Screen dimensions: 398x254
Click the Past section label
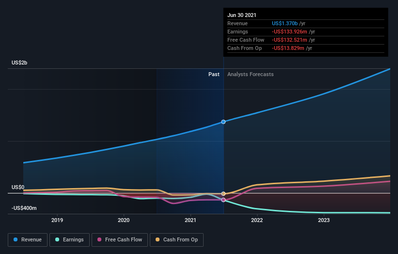[x=214, y=74]
